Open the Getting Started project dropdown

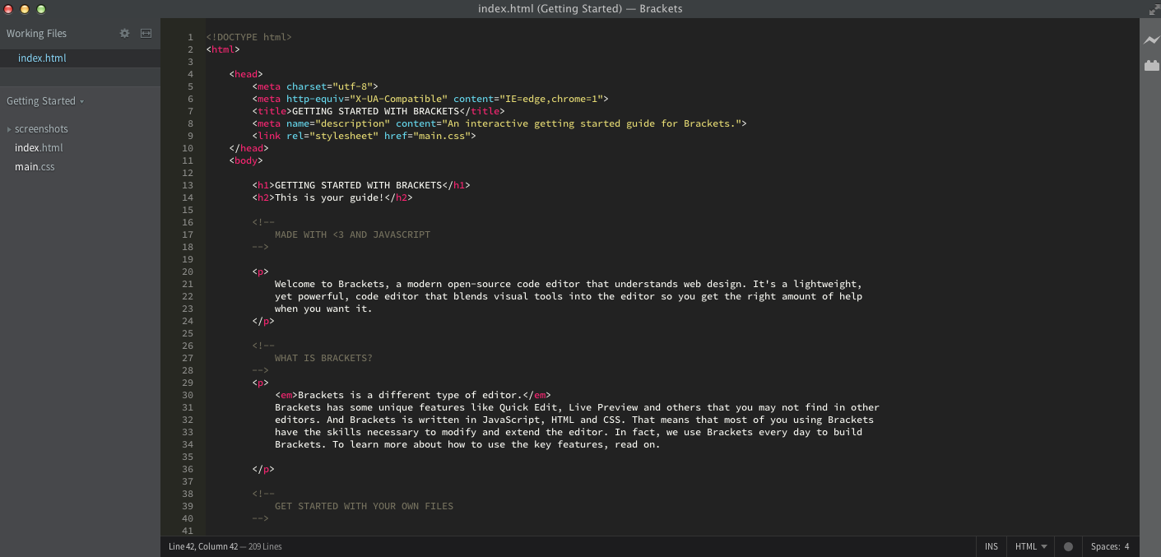(45, 101)
